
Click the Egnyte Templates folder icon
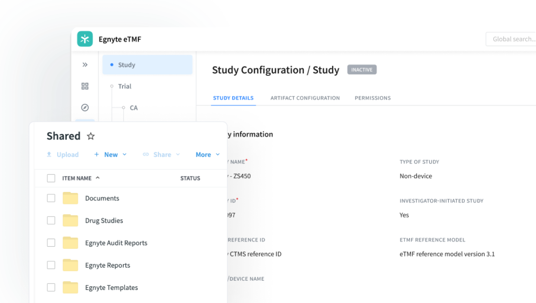pos(70,288)
